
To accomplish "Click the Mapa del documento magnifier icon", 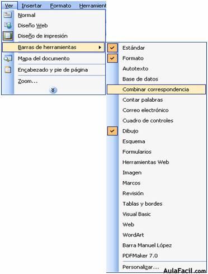I will click(8, 58).
